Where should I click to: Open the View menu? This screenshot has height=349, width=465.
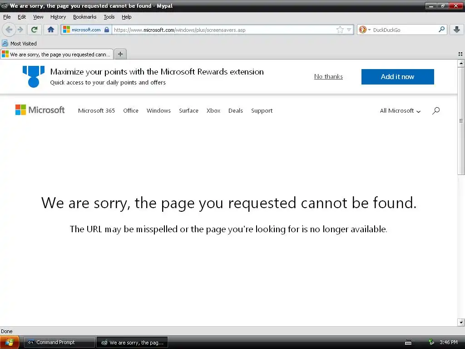coord(38,17)
